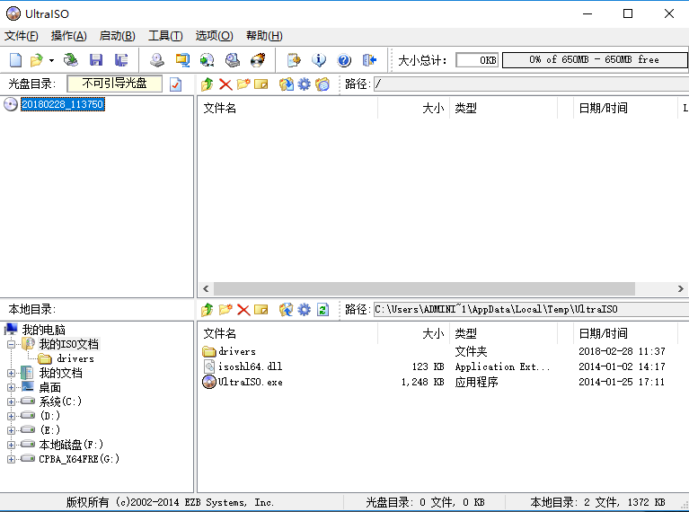Click the boot properties checkmark icon

click(x=175, y=84)
